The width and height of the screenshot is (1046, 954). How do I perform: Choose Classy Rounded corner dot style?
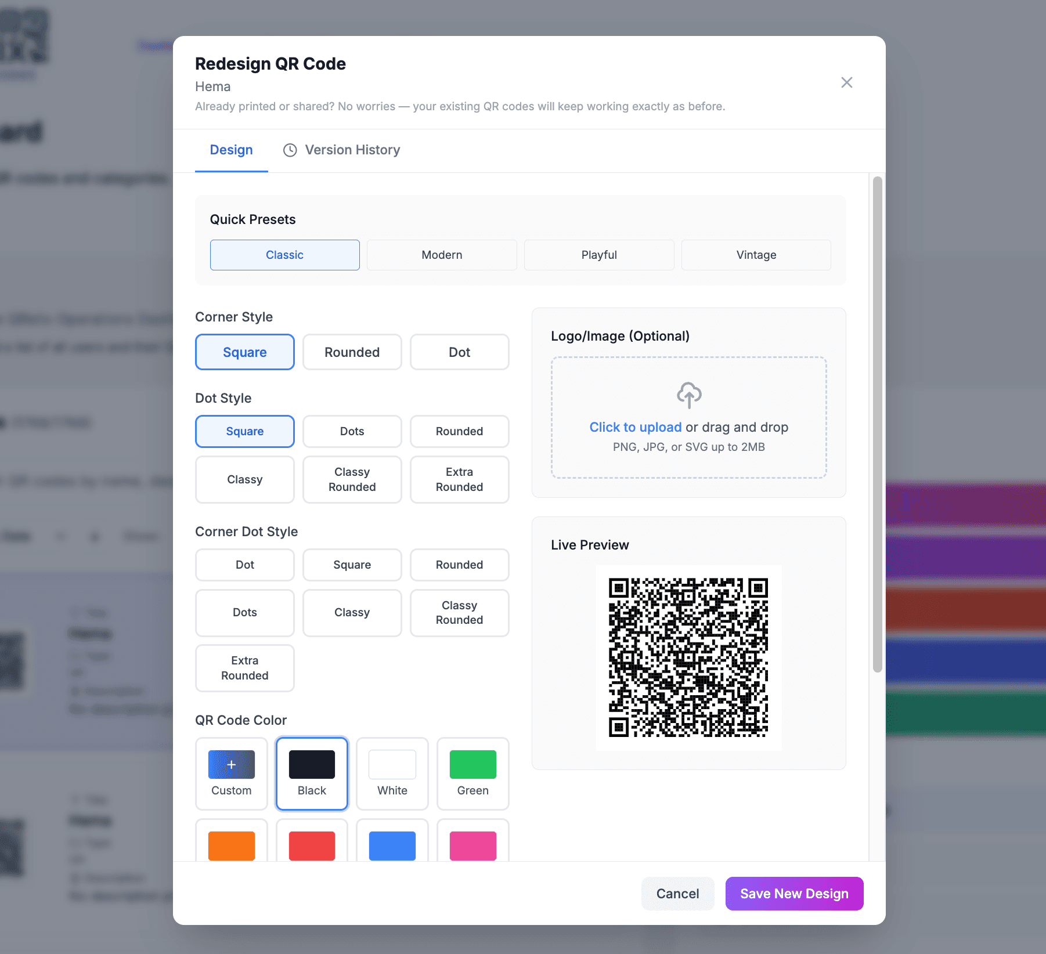tap(459, 613)
